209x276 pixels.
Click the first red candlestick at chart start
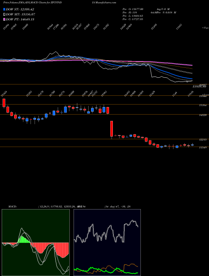pyautogui.click(x=4, y=103)
